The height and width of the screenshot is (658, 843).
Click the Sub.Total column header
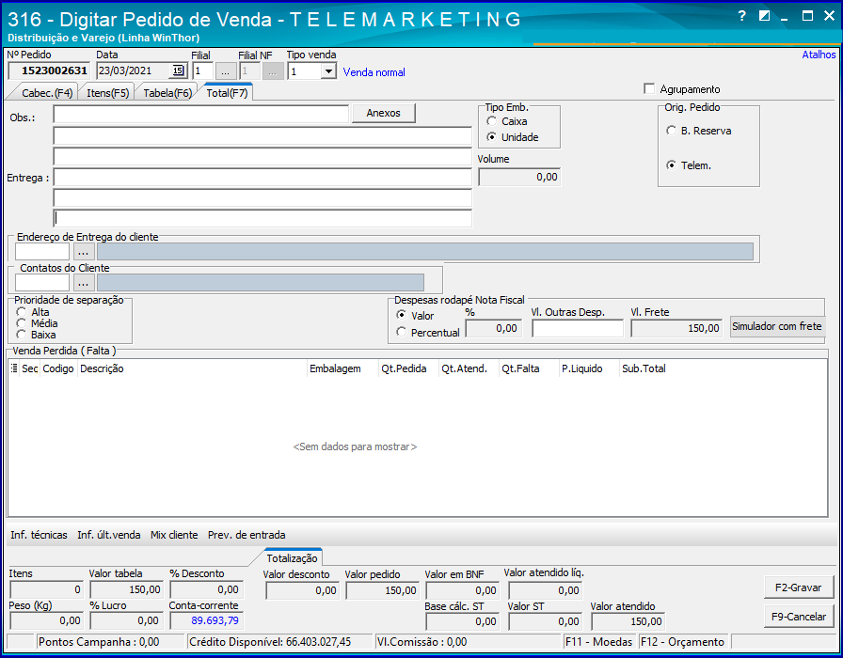tap(649, 368)
